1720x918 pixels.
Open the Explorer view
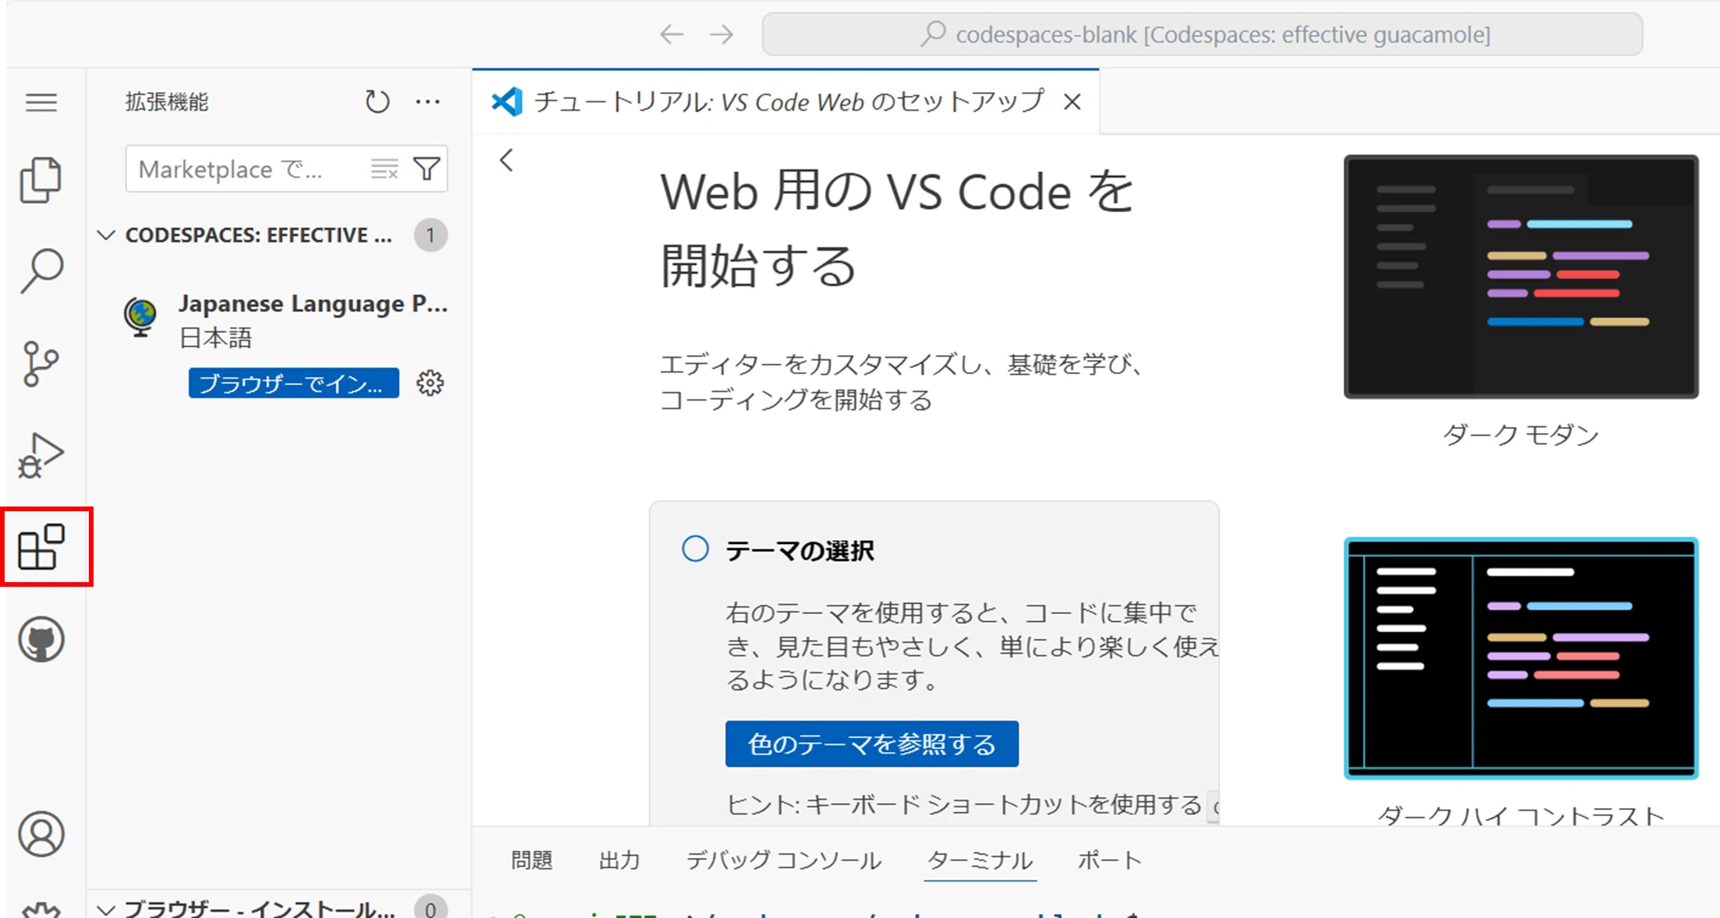[41, 180]
